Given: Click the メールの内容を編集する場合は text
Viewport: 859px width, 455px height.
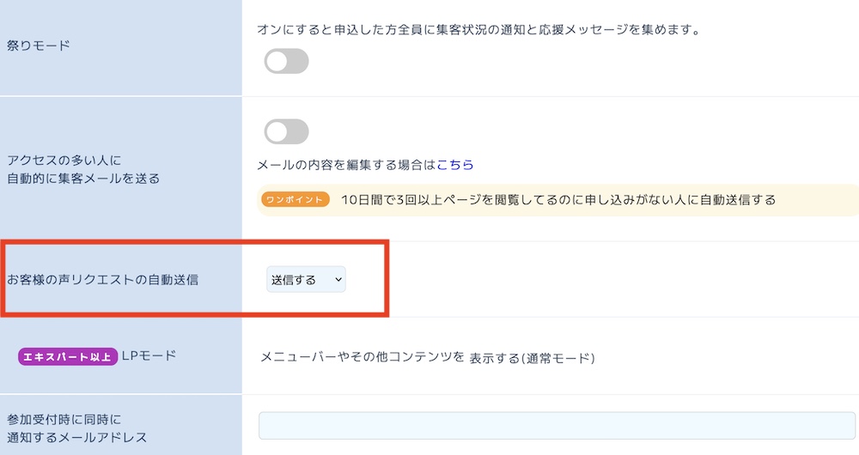Looking at the screenshot, I should pyautogui.click(x=346, y=164).
